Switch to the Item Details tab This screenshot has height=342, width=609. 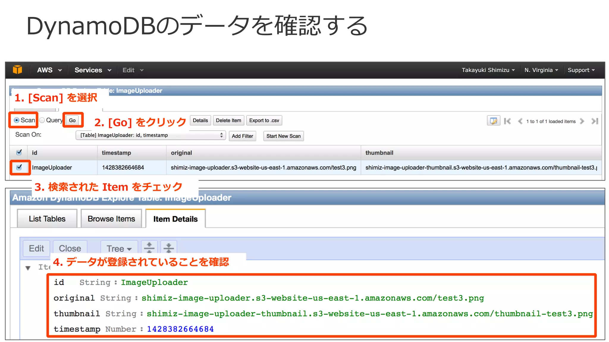point(175,219)
